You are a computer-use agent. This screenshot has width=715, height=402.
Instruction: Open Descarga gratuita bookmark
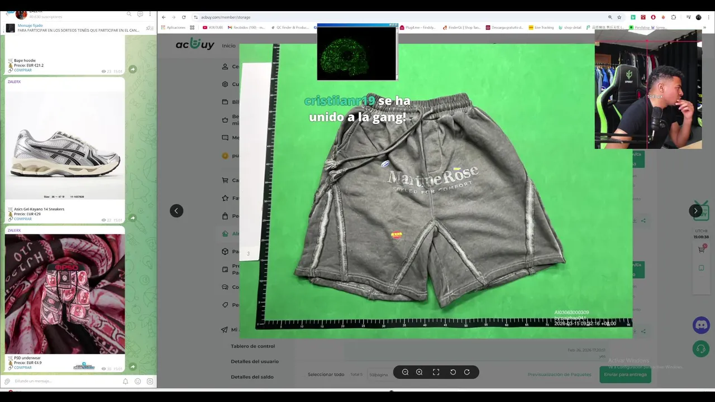(504, 27)
